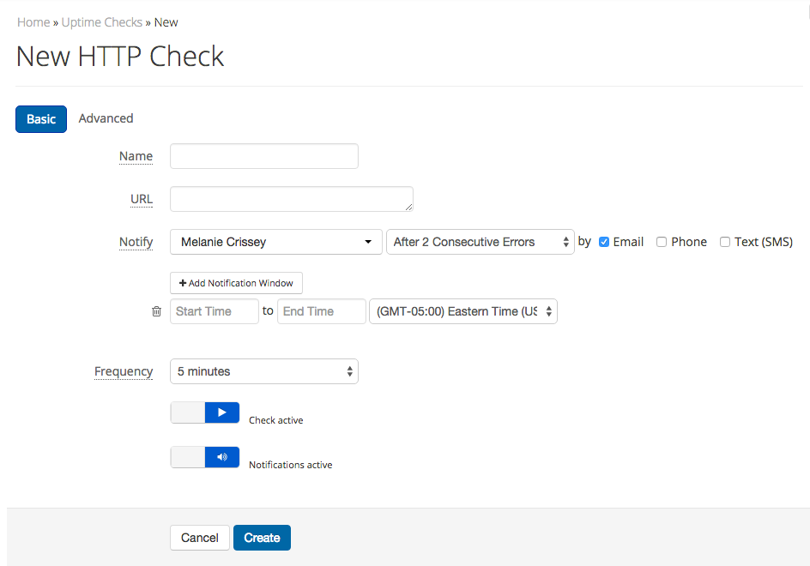
Task: Click the plus icon in Add Notification Window
Action: (x=183, y=283)
